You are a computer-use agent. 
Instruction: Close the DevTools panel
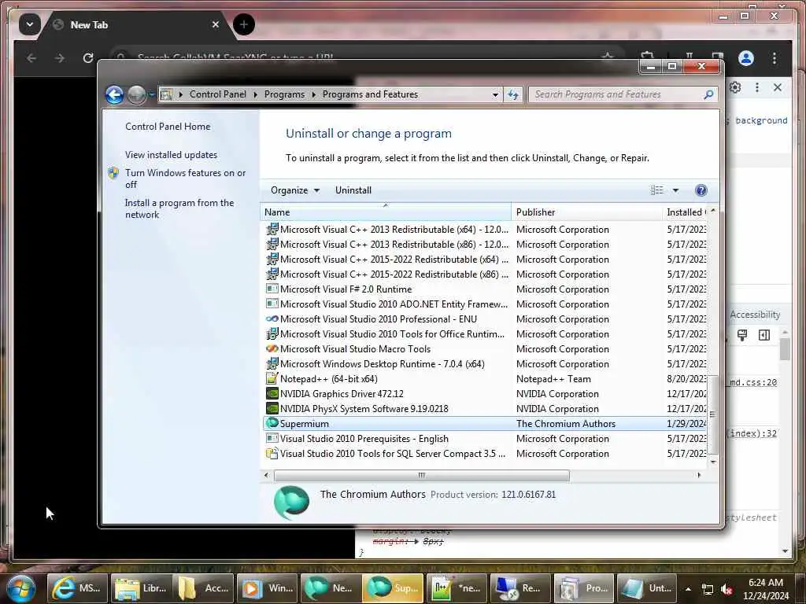pos(778,87)
